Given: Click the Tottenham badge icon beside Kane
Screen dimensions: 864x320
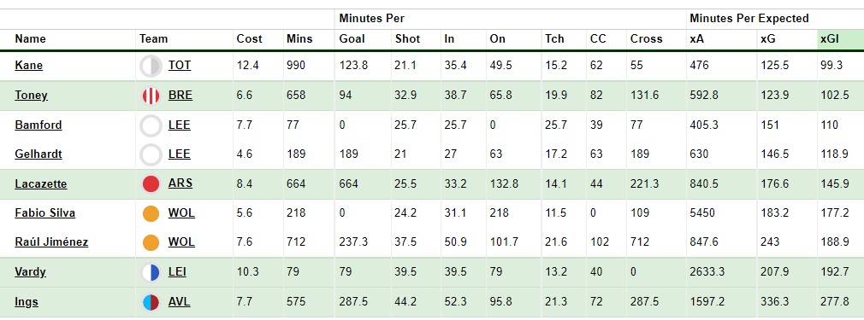Looking at the screenshot, I should tap(151, 66).
